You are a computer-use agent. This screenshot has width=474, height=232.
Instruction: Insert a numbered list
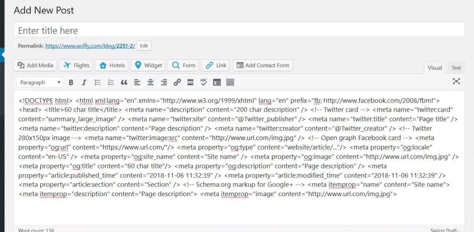click(111, 82)
